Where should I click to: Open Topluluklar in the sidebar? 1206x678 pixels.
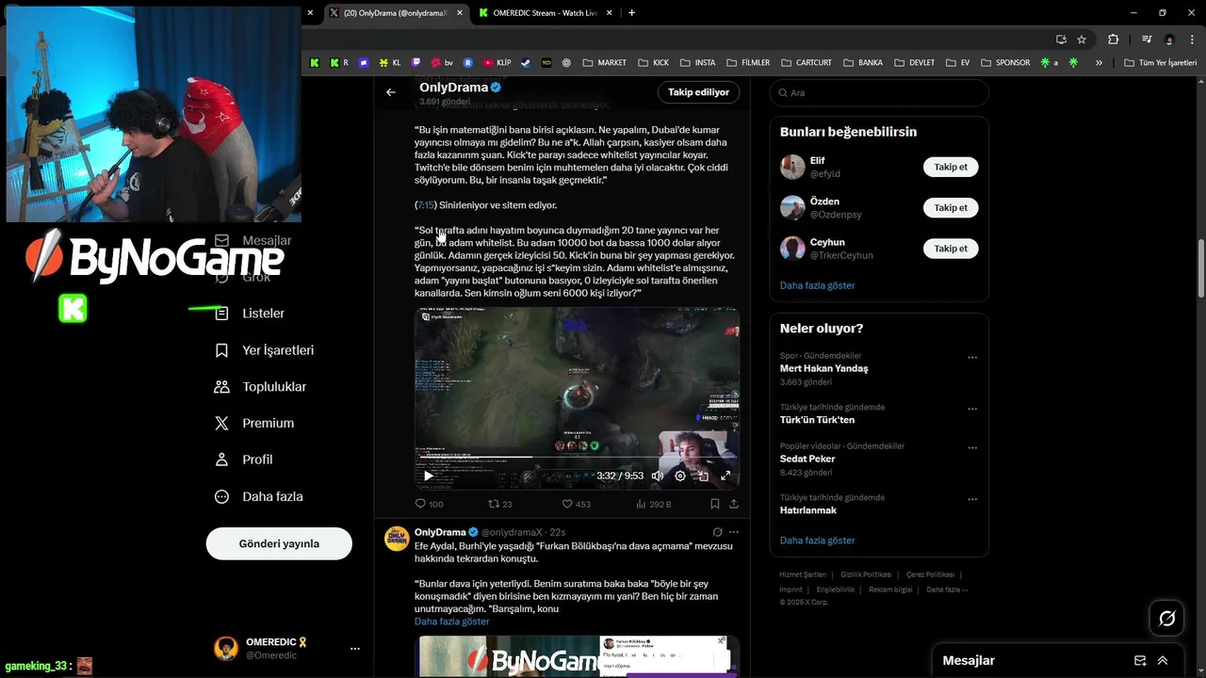[261, 387]
